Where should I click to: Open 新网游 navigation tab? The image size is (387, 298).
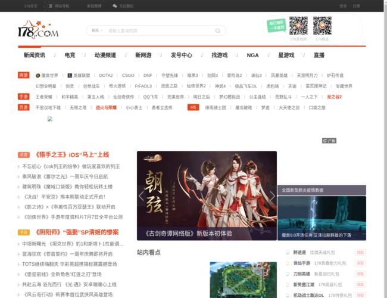coord(143,55)
